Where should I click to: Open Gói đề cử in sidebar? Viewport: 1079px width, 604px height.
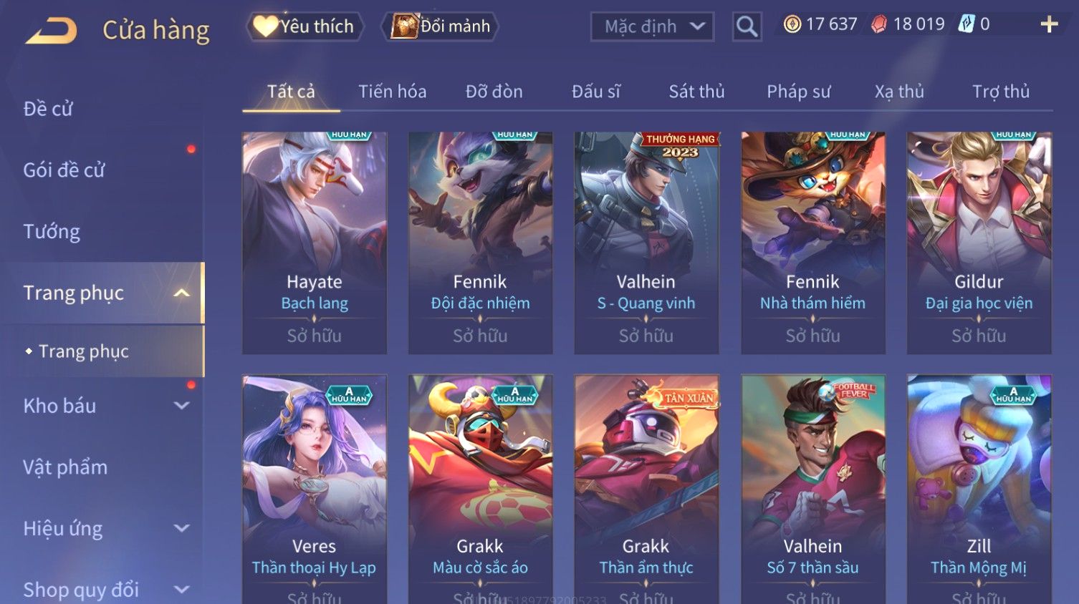point(64,170)
